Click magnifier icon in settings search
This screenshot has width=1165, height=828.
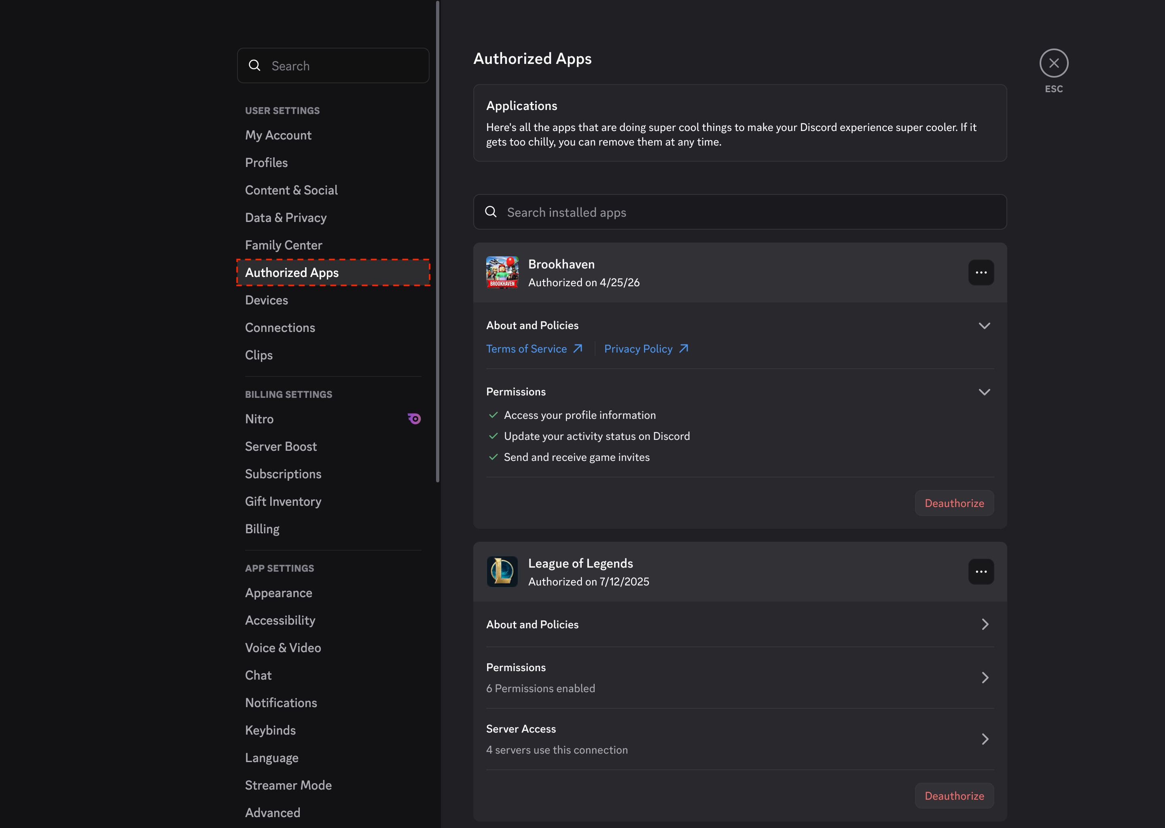coord(254,66)
